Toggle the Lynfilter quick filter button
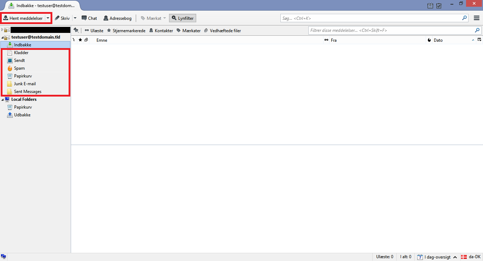 pos(182,18)
